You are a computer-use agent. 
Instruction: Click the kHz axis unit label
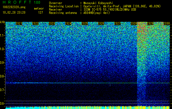(2, 22)
